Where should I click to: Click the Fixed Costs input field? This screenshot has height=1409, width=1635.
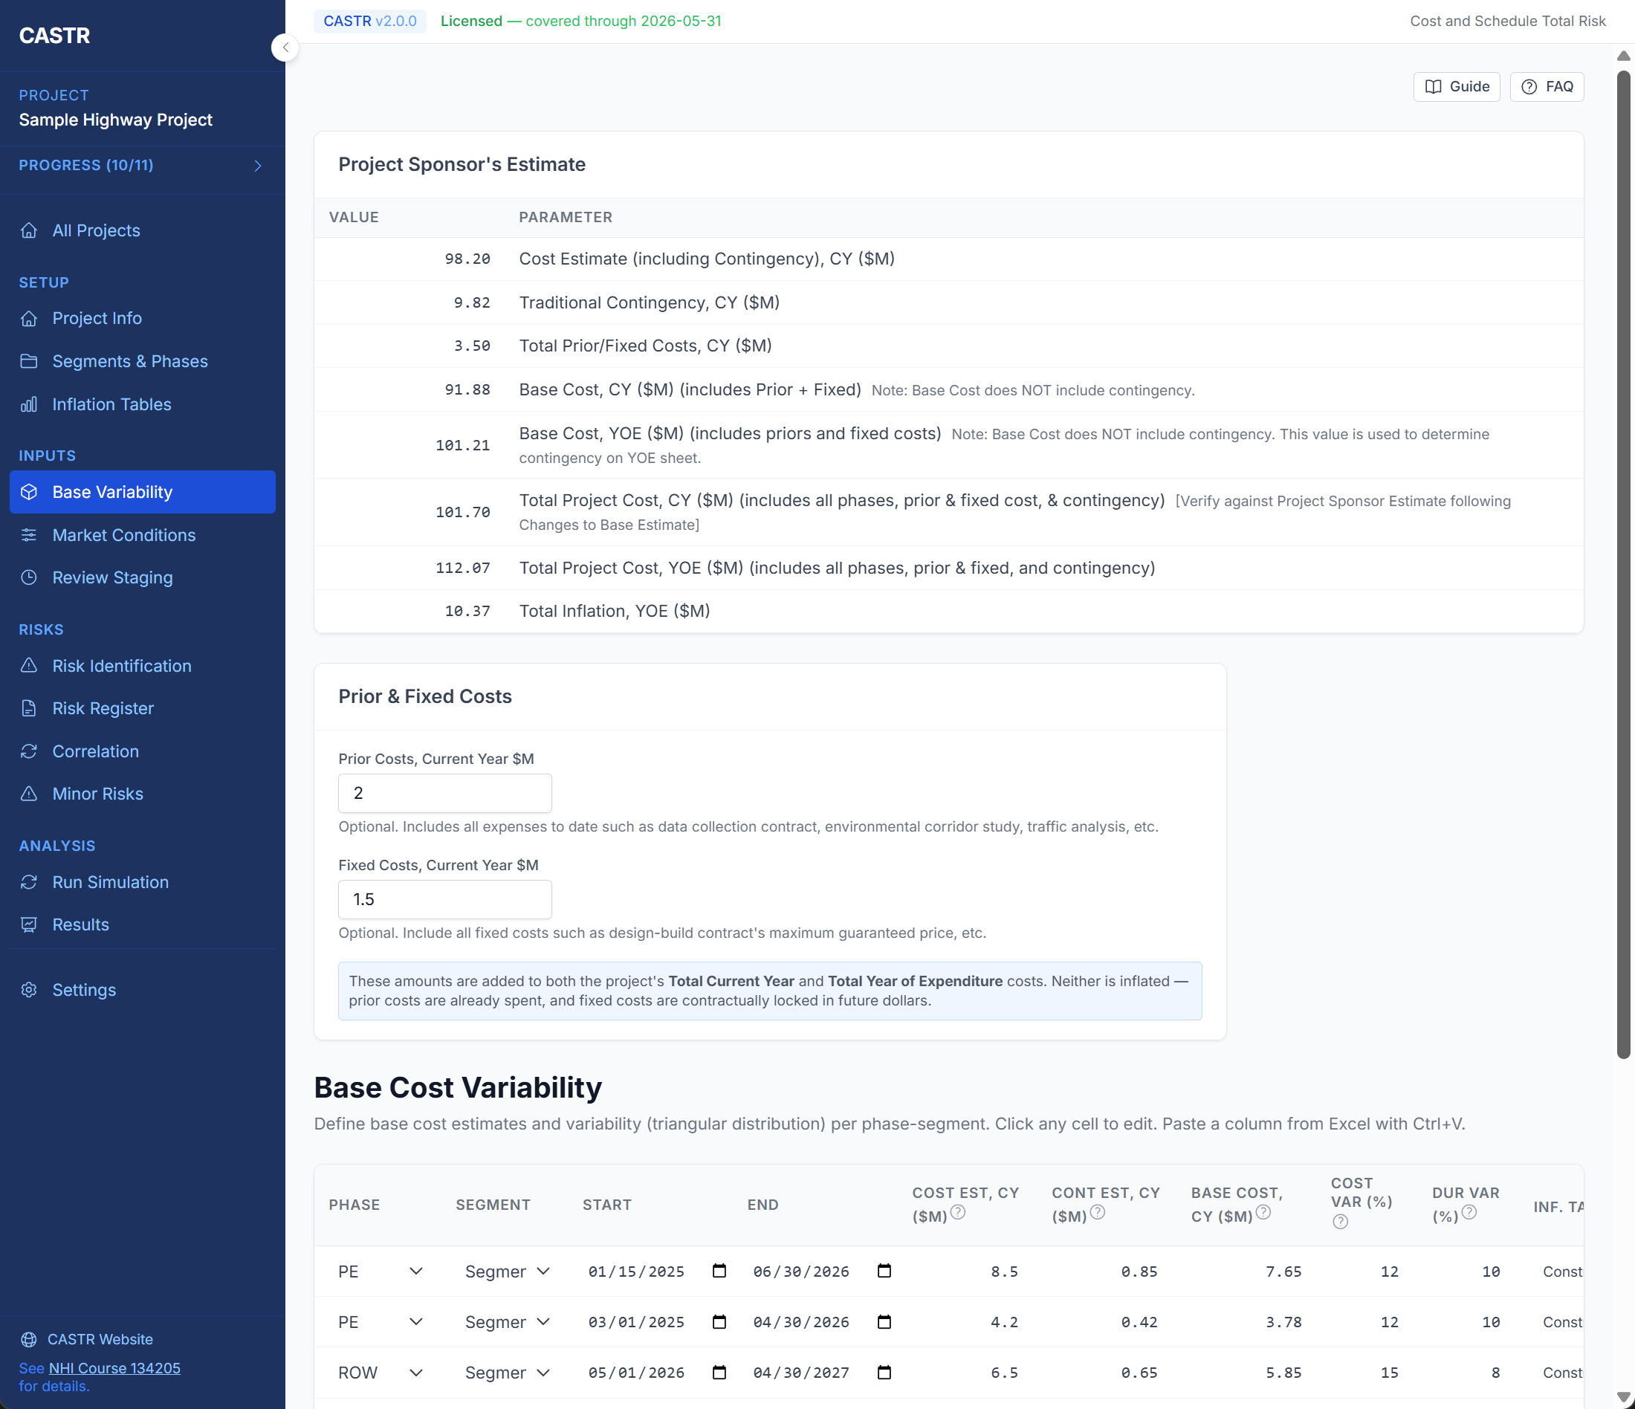tap(445, 899)
